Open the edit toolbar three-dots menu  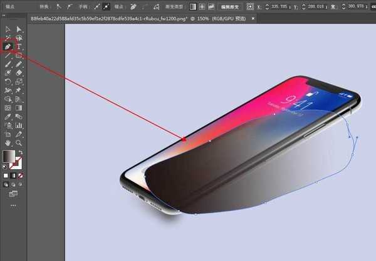coord(13,205)
